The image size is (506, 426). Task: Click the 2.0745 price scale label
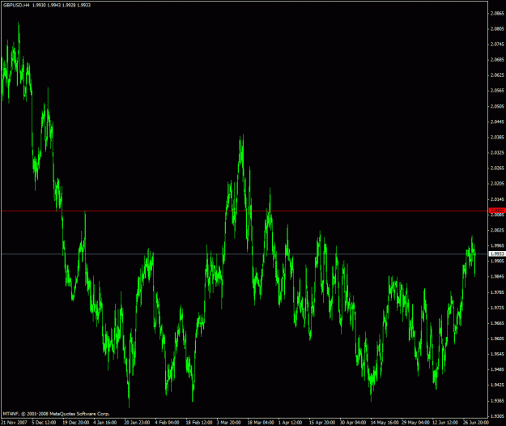(x=497, y=45)
